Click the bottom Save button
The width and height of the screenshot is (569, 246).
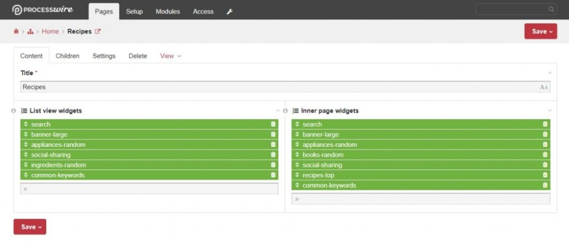30,227
